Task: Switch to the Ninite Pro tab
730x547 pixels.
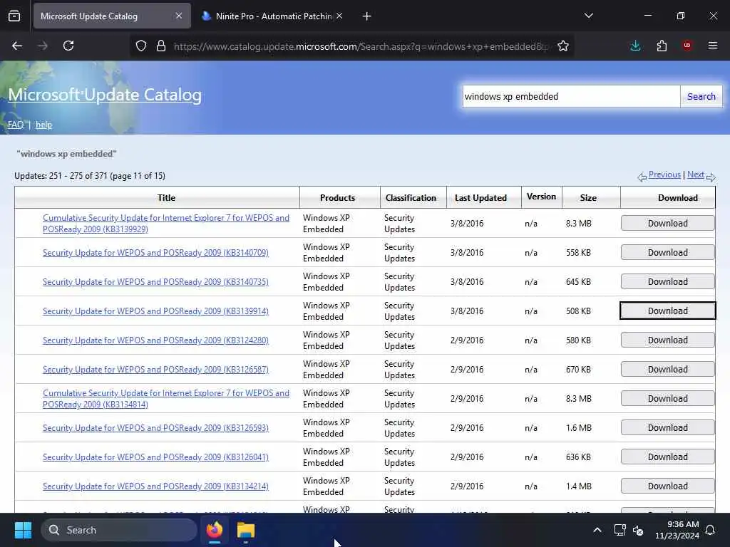Action: pyautogui.click(x=273, y=16)
